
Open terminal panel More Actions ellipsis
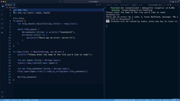coord(173,5)
